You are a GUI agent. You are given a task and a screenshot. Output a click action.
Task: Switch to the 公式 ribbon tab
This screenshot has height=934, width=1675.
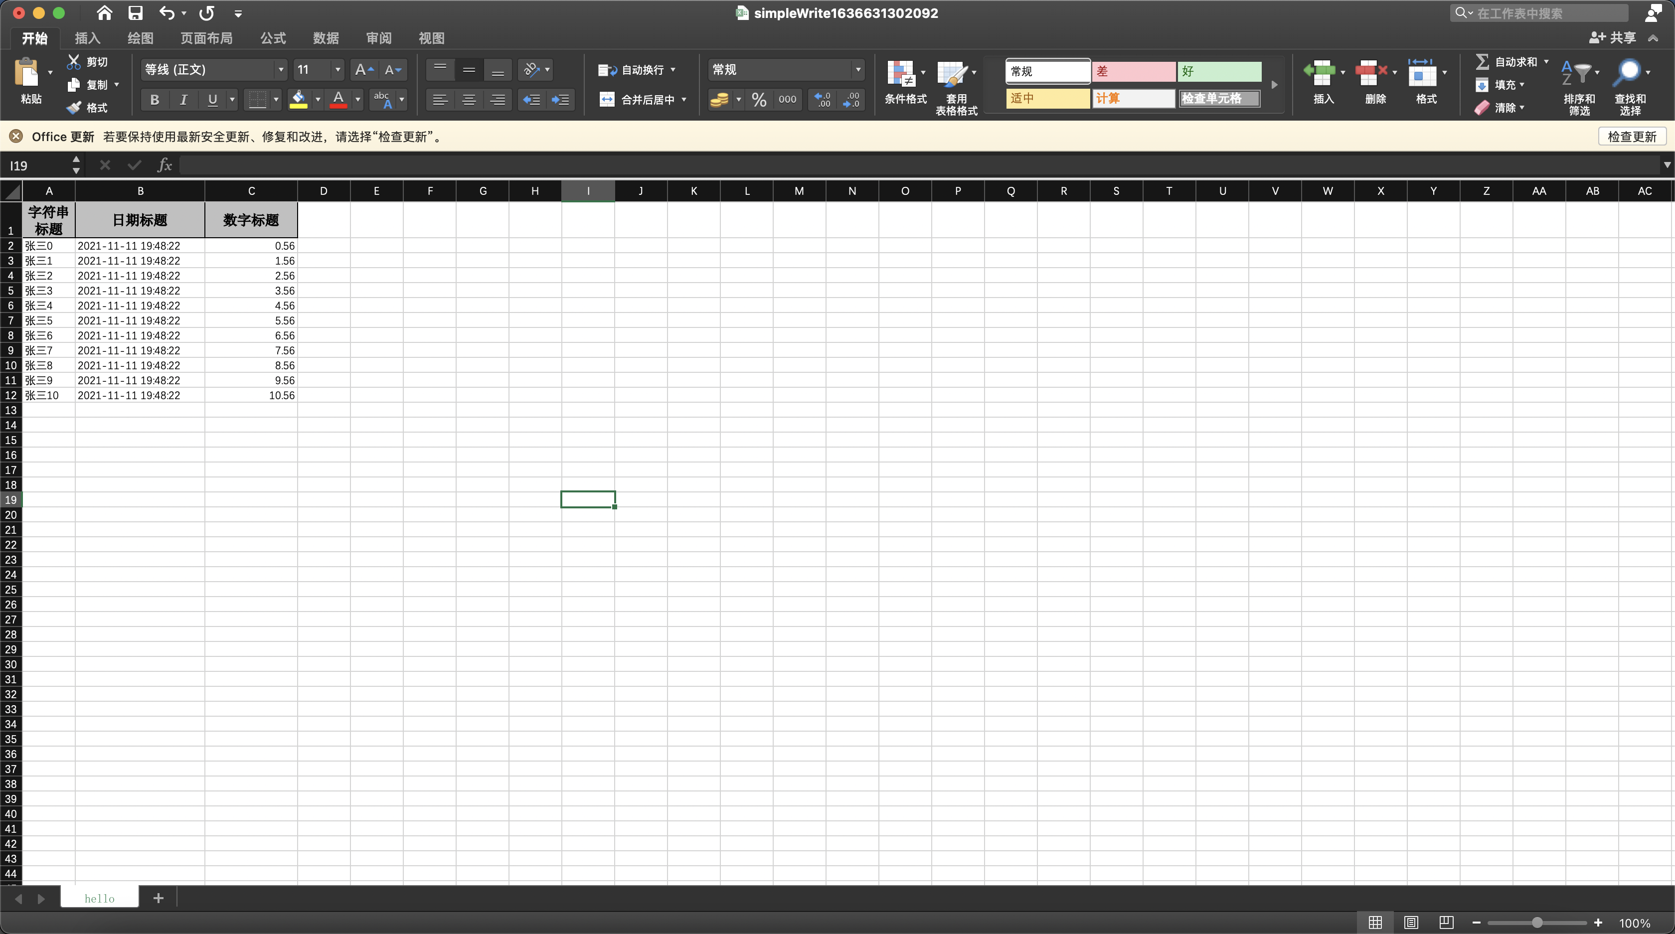[x=273, y=38]
